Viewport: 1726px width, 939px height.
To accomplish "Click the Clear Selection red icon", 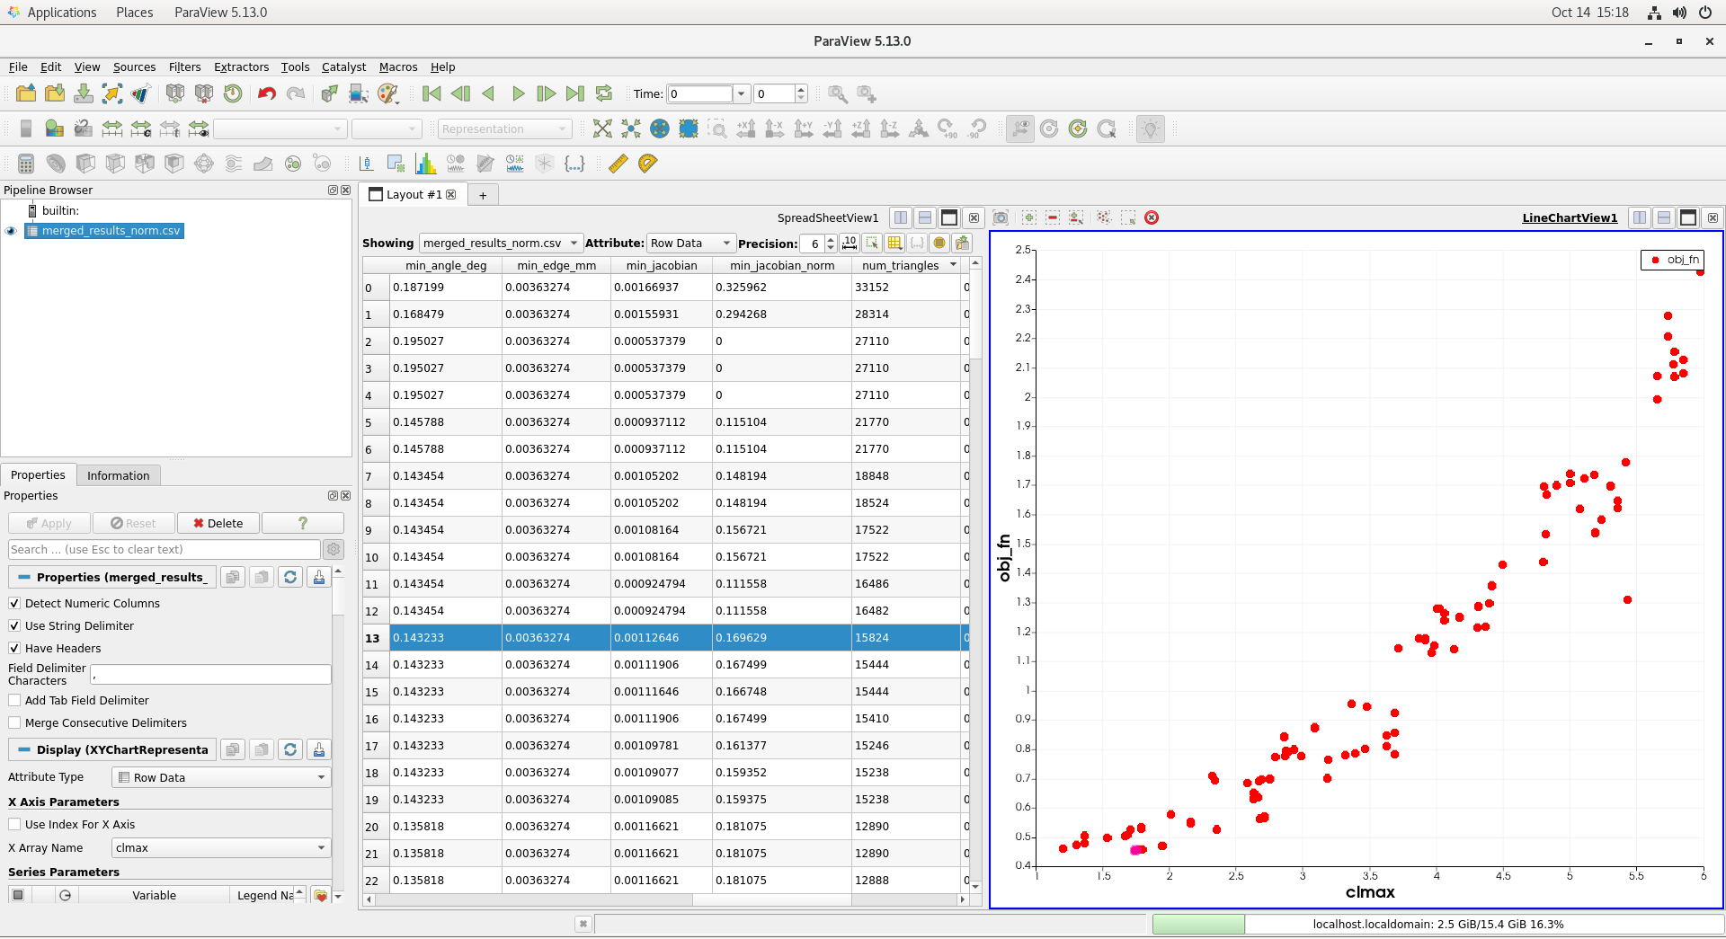I will pos(1152,217).
